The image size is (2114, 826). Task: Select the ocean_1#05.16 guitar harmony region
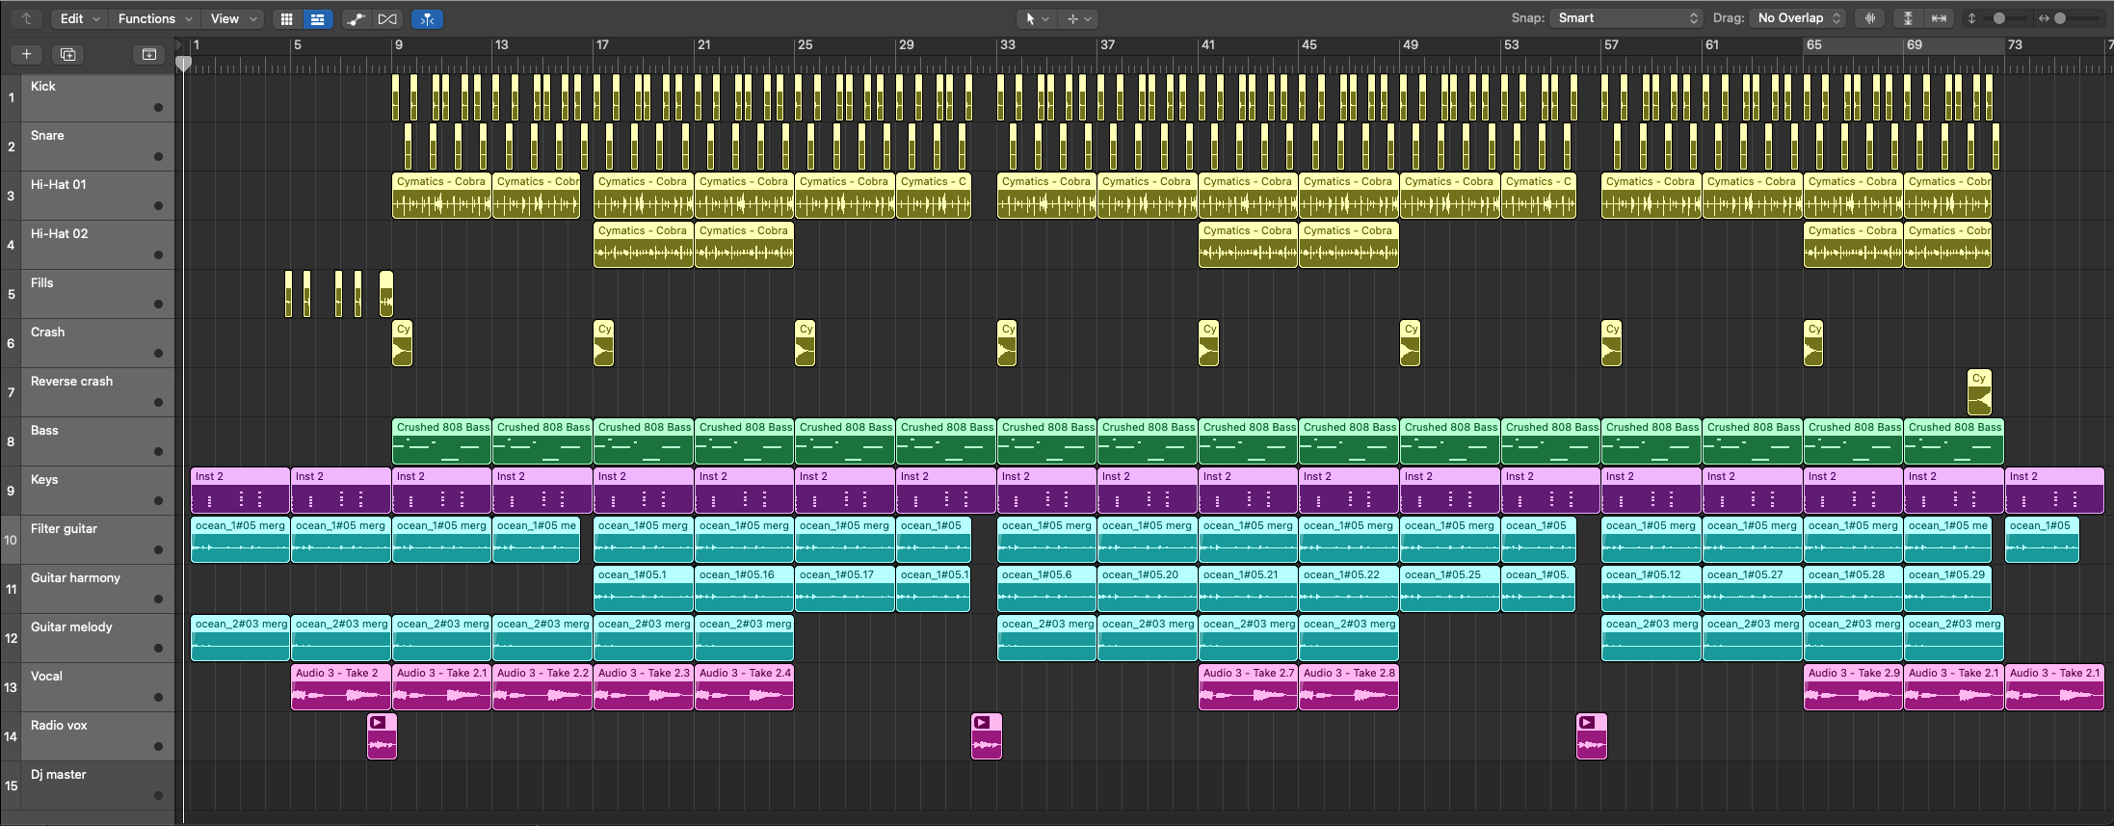point(744,589)
